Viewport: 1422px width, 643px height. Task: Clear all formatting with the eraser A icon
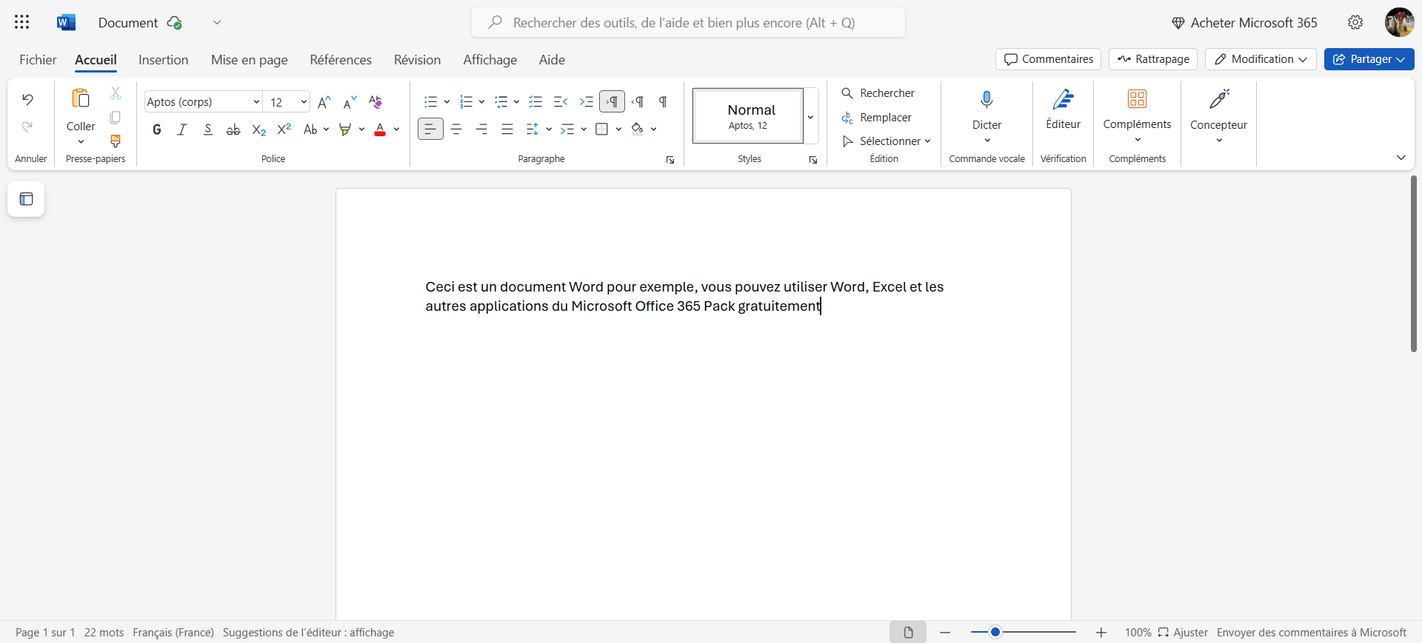(375, 101)
